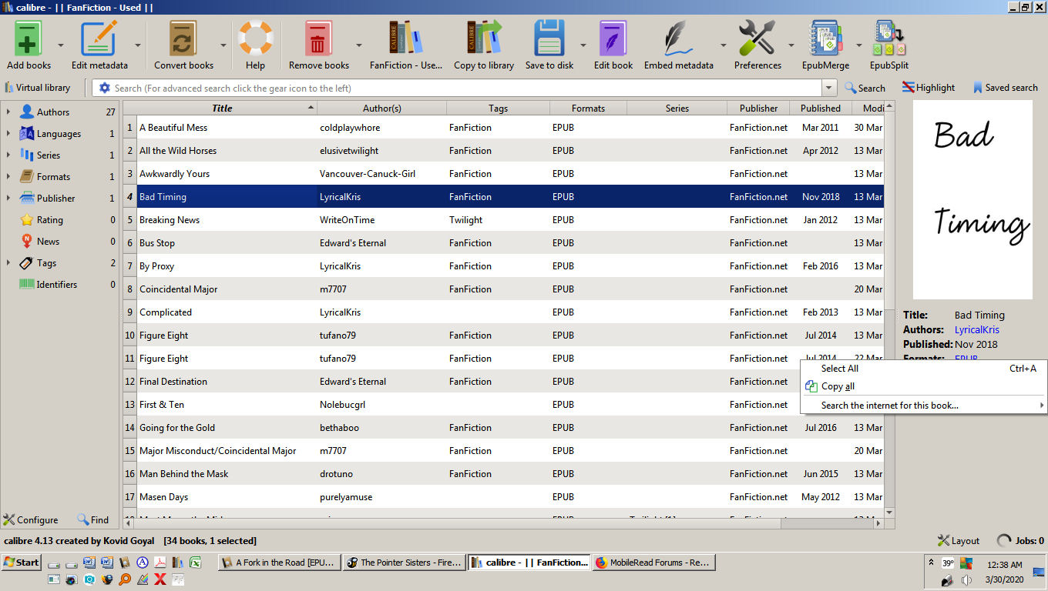The height and width of the screenshot is (591, 1048).
Task: Open the Remove books dropdown arrow
Action: coord(358,45)
